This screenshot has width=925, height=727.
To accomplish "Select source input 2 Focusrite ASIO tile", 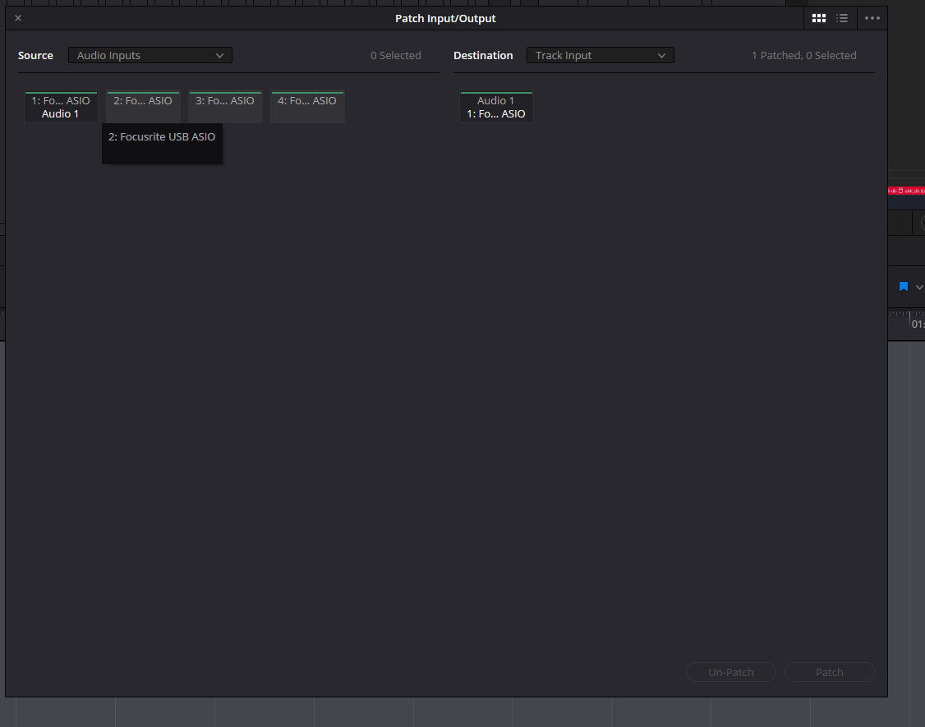I will tap(143, 107).
